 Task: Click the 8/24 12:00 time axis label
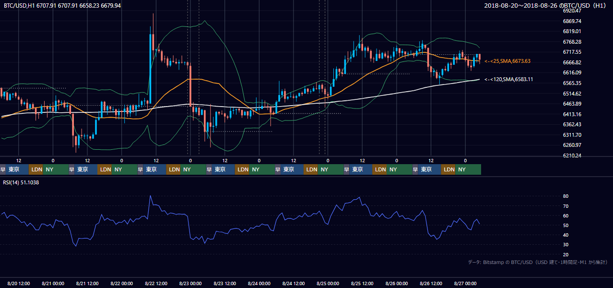pyautogui.click(x=294, y=284)
